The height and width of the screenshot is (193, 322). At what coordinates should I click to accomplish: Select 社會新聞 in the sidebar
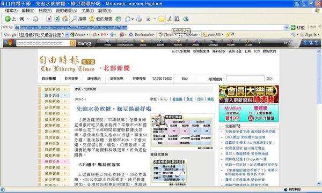coord(52,113)
